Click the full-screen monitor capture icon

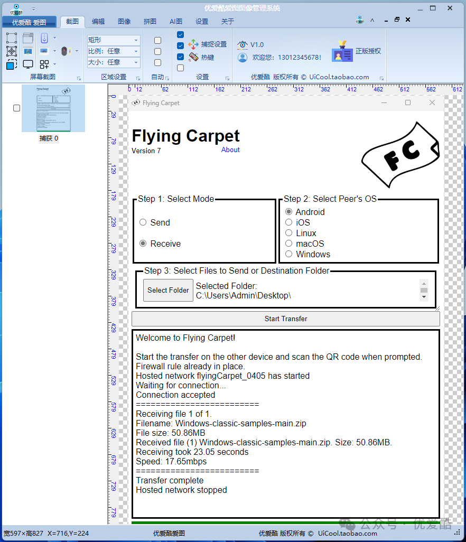28,64
